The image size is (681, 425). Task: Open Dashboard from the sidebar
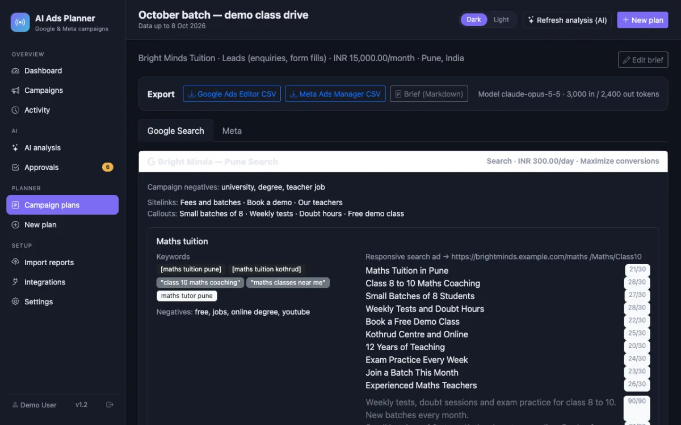click(x=62, y=71)
